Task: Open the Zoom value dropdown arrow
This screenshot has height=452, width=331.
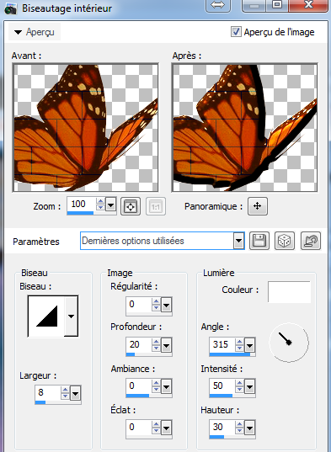Action: click(x=110, y=205)
